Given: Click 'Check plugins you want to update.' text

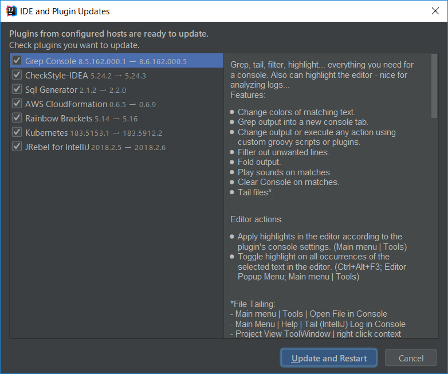Looking at the screenshot, I should pos(74,45).
